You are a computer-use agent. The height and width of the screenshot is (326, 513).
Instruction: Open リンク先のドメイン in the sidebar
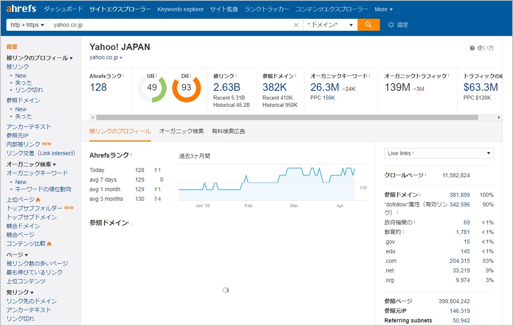32,301
